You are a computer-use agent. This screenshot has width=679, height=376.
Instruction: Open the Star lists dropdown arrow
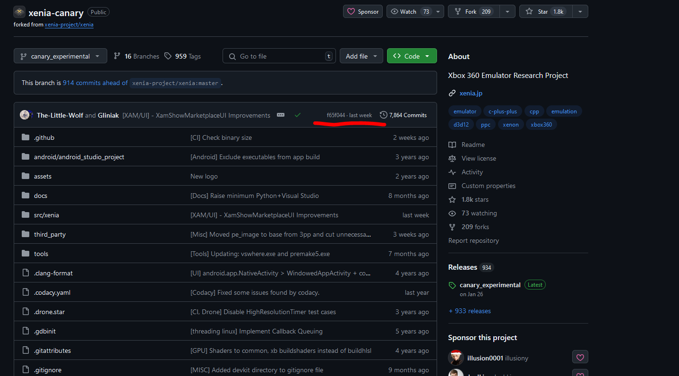click(x=580, y=12)
